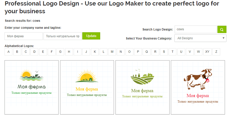Jump to logos under letter K
230x115 pixels.
(x=95, y=52)
